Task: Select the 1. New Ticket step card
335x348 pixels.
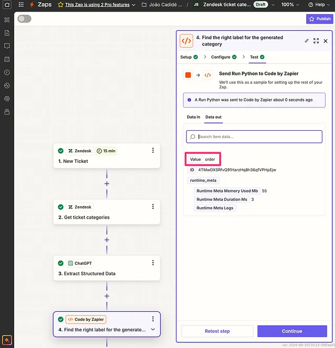Action: pyautogui.click(x=107, y=155)
